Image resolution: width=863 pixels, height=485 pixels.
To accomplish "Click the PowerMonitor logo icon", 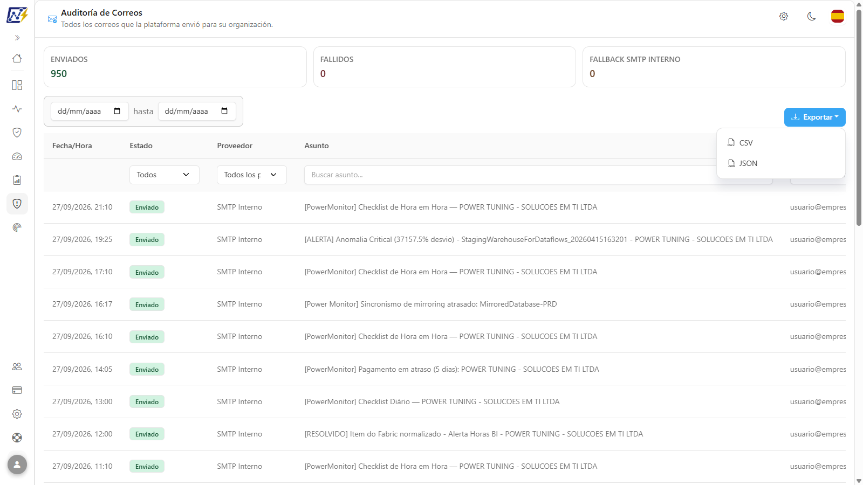I will 17,15.
